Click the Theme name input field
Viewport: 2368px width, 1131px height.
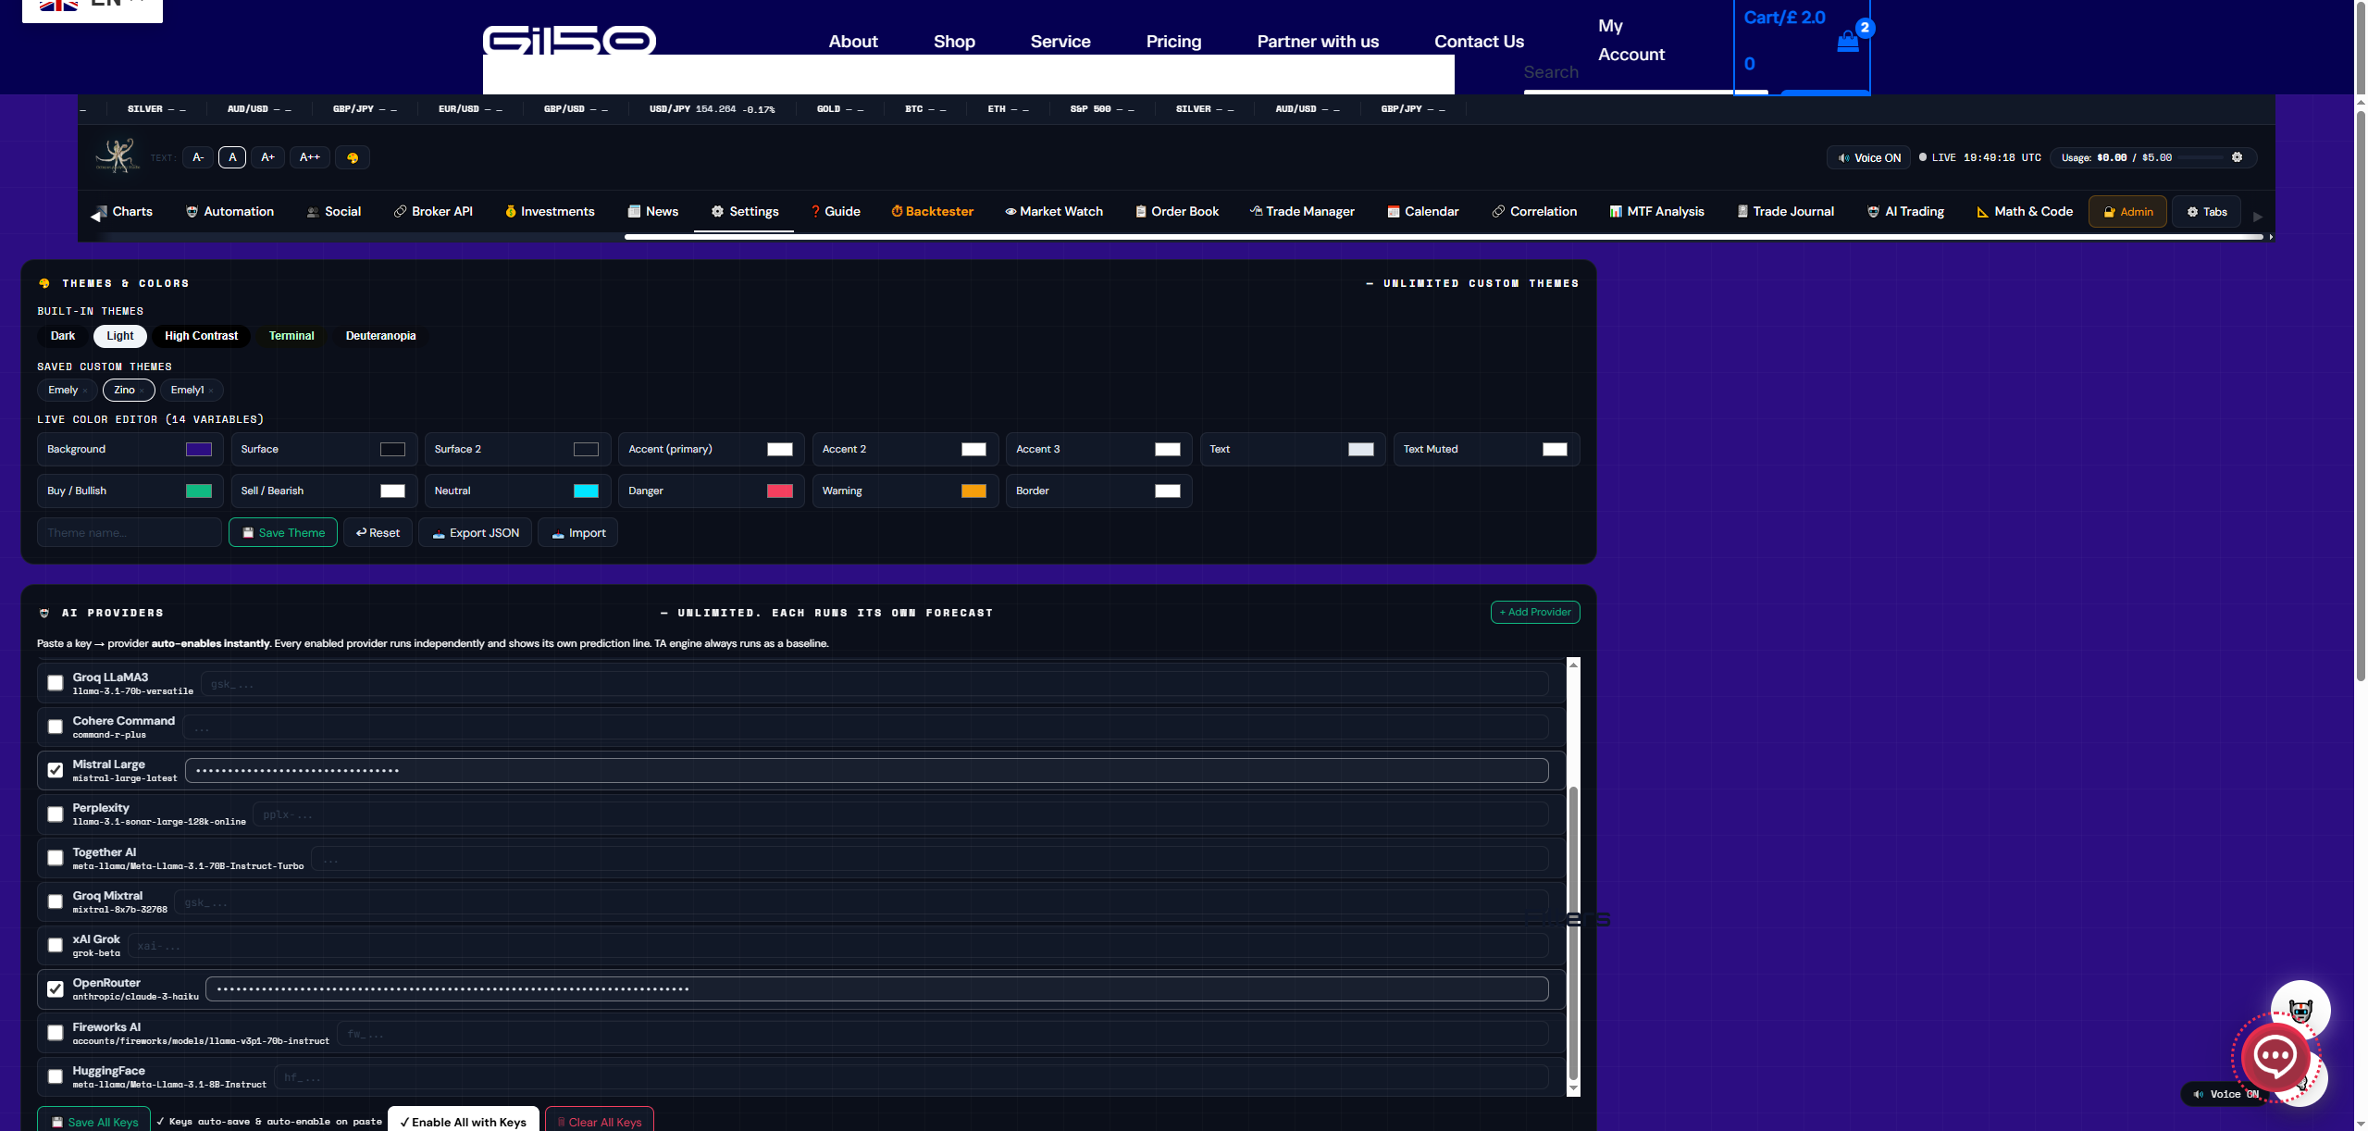coord(129,533)
